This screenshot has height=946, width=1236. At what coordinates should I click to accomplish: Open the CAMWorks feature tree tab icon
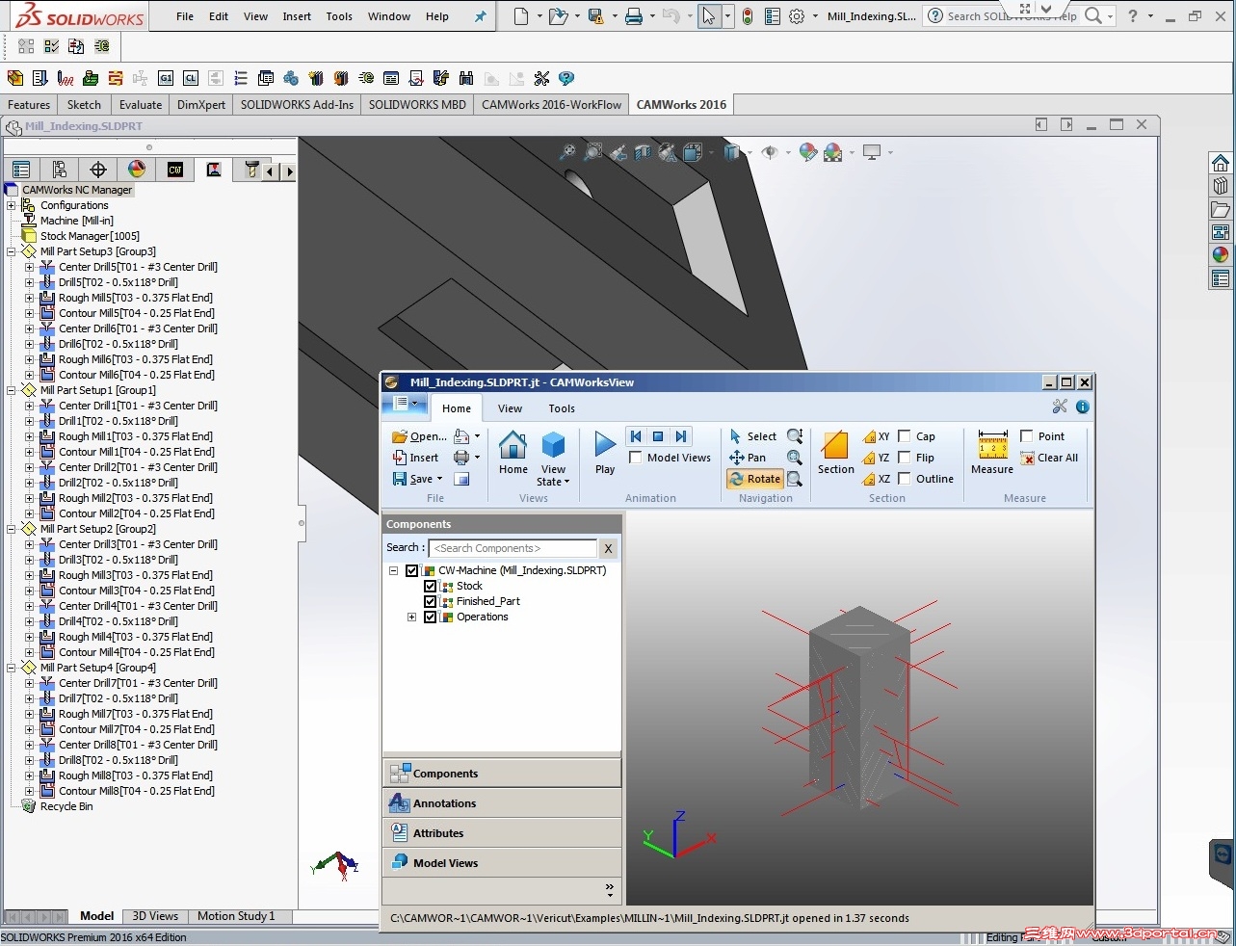click(x=175, y=170)
